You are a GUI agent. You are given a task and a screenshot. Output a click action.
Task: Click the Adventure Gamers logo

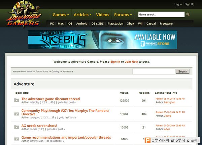pyautogui.click(x=24, y=14)
